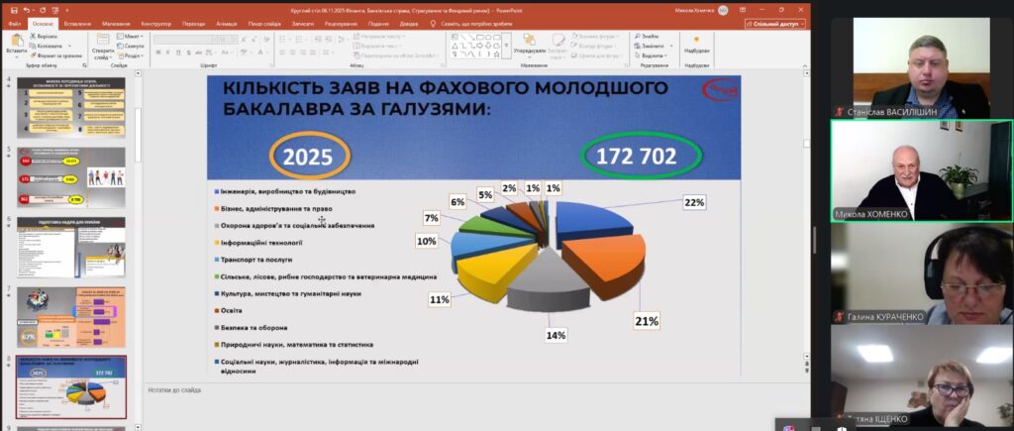
Task: Click the Undo arrow icon
Action: point(27,10)
